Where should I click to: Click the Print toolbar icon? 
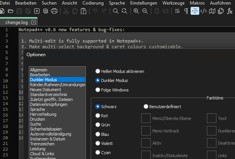coord(54,11)
